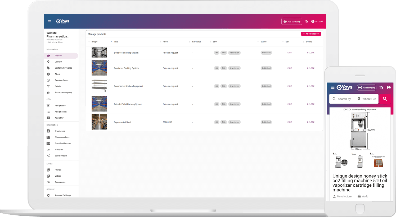Open Account Settings from the sidebar

62,195
